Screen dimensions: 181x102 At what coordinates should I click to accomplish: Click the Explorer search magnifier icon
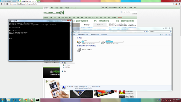pyautogui.click(x=170, y=31)
